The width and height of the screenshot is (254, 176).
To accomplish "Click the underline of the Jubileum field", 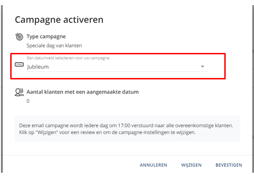I will tap(117, 72).
